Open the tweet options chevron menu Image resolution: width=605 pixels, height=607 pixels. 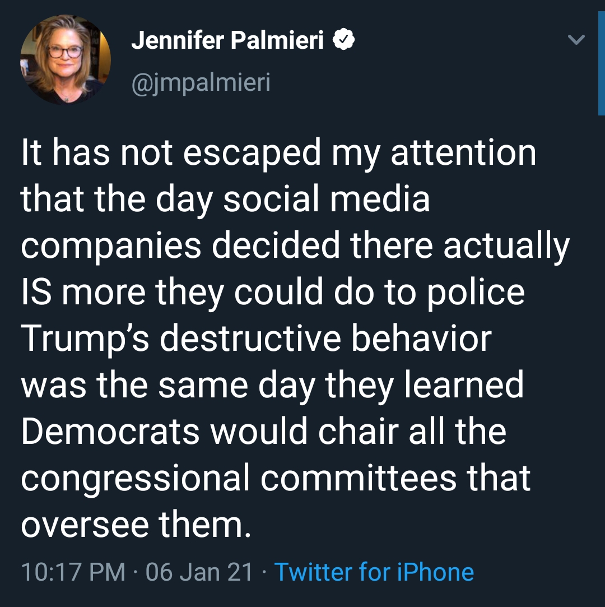coord(576,39)
